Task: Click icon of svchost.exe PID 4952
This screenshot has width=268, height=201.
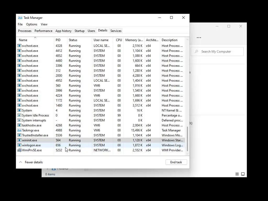Action: tap(19, 80)
